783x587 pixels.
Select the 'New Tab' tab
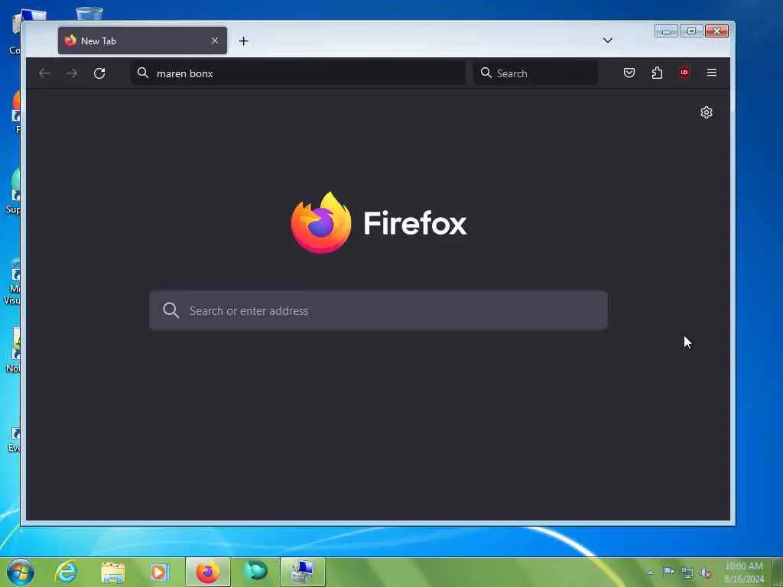(142, 41)
